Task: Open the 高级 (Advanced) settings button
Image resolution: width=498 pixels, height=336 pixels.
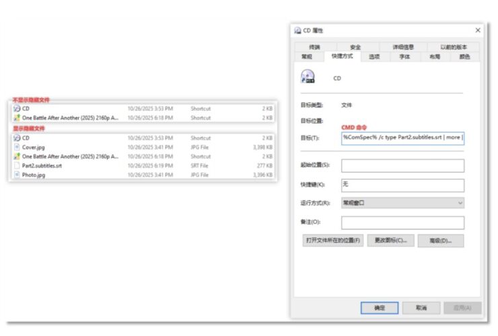Action: (441, 241)
